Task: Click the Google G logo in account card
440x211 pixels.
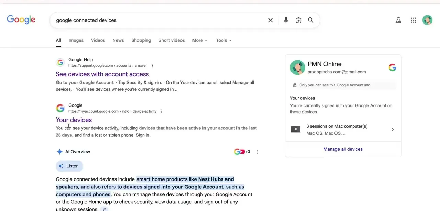Action: coord(392,67)
